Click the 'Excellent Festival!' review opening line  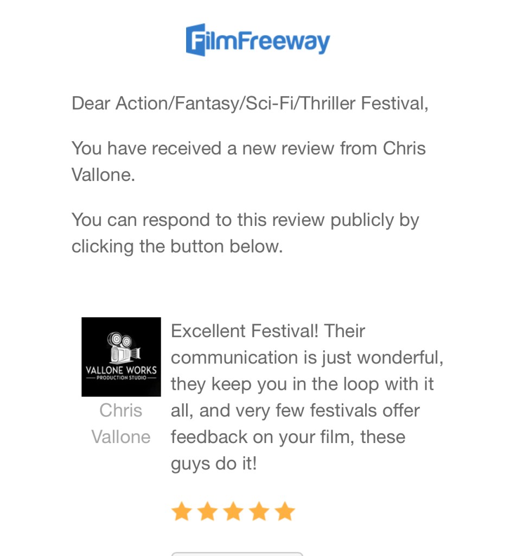(268, 331)
